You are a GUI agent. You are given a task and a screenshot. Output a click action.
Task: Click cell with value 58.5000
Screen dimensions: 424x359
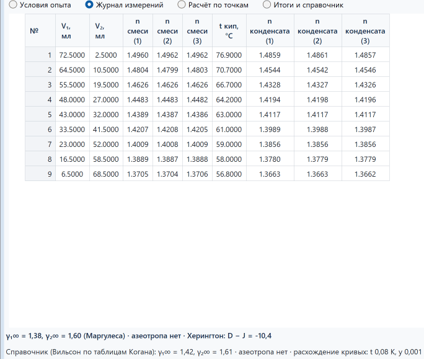point(106,159)
